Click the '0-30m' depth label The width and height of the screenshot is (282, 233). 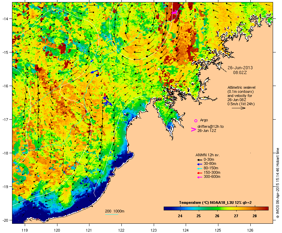click(209, 160)
